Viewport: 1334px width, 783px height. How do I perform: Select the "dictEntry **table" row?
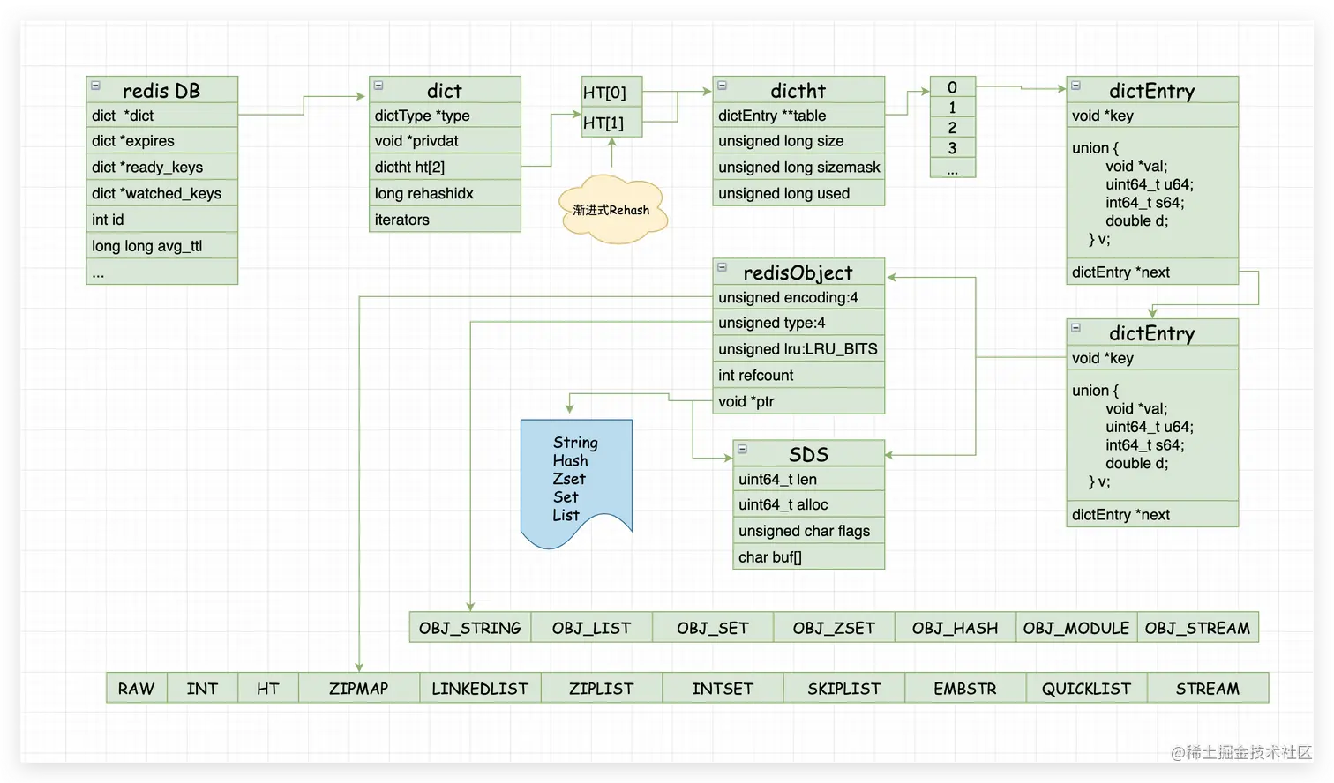tap(798, 116)
